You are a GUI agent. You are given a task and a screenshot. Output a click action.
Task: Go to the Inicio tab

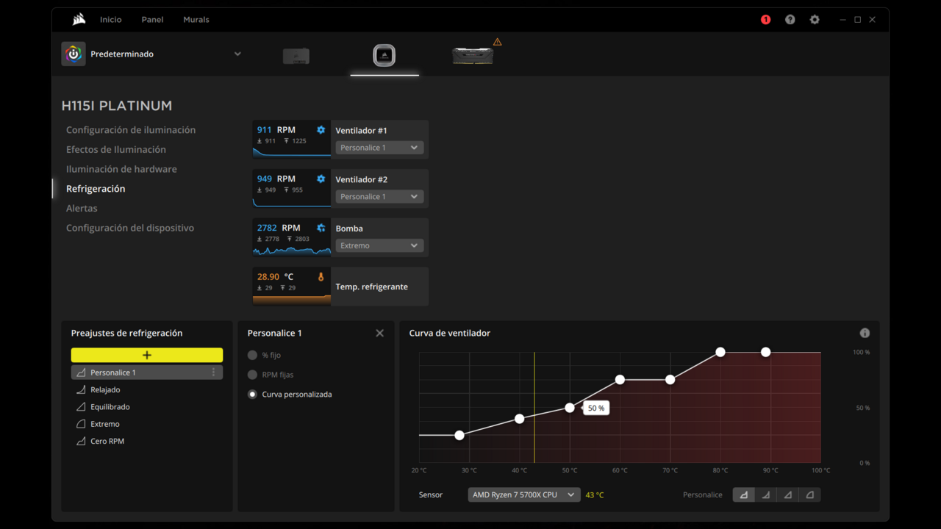click(x=111, y=20)
